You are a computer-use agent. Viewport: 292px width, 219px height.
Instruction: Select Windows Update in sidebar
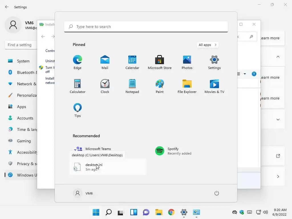point(21,175)
